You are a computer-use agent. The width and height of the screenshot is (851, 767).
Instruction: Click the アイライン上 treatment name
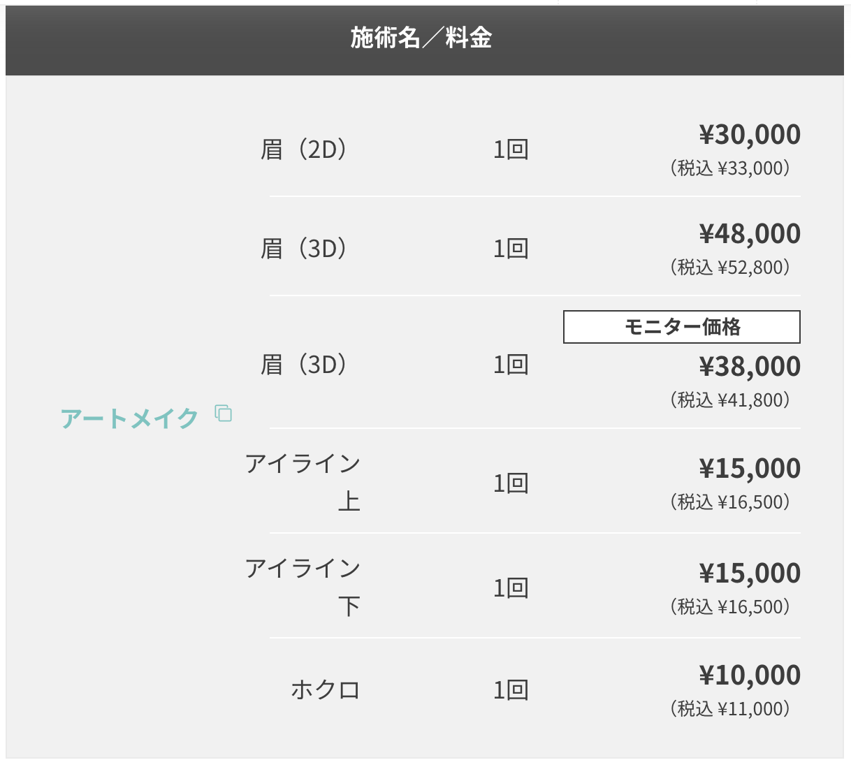tap(303, 483)
